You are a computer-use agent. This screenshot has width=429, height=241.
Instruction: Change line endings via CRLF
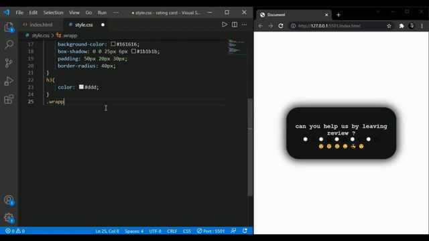(x=172, y=231)
